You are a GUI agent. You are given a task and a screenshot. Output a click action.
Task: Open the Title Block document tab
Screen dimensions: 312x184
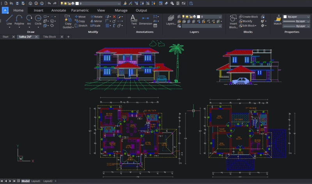50,37
